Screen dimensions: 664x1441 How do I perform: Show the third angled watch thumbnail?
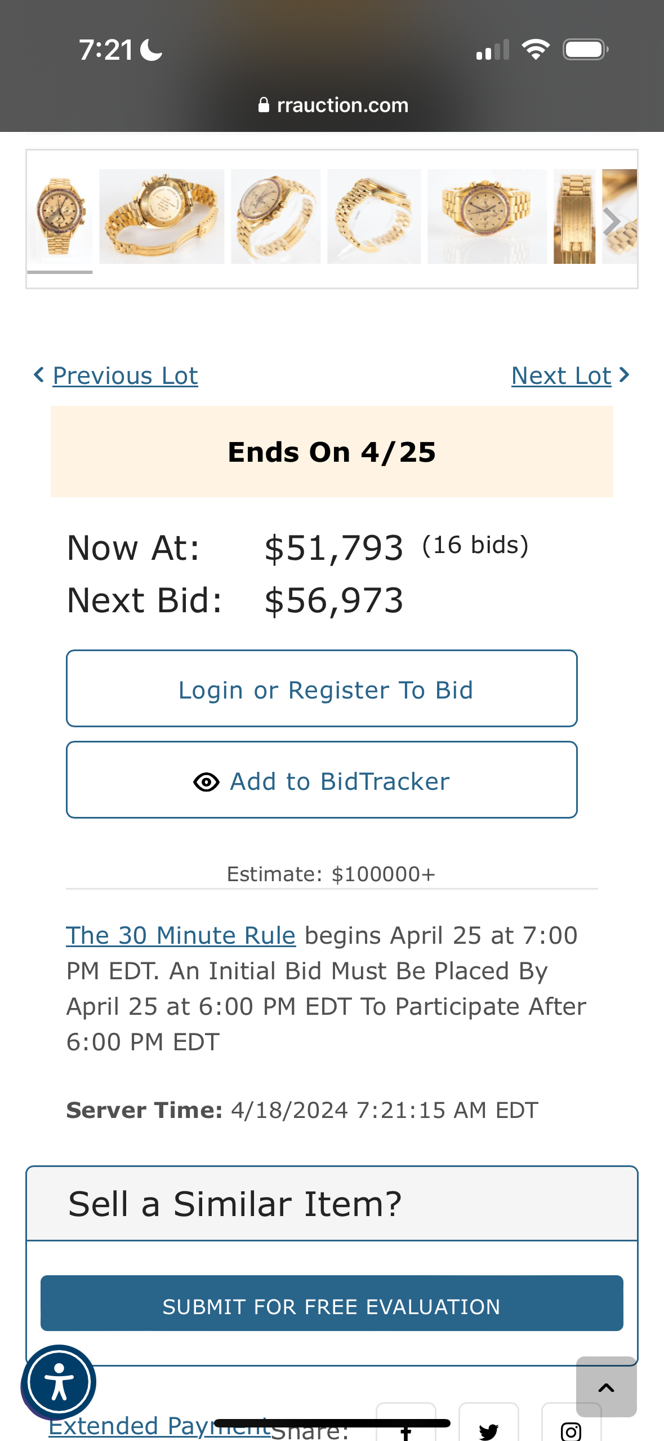[275, 216]
